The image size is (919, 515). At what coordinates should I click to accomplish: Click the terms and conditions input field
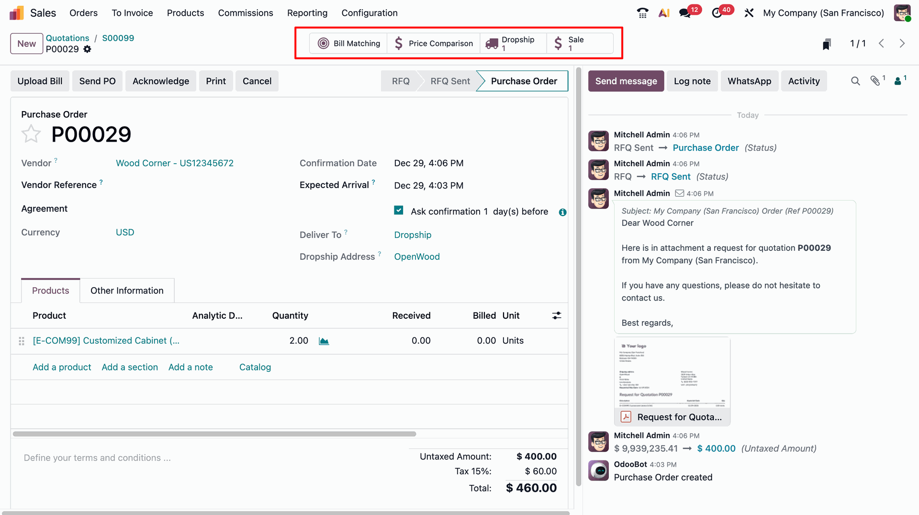click(97, 458)
